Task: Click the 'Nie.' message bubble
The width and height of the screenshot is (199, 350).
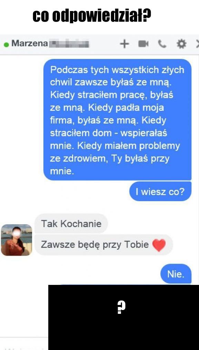Action: coord(176,274)
